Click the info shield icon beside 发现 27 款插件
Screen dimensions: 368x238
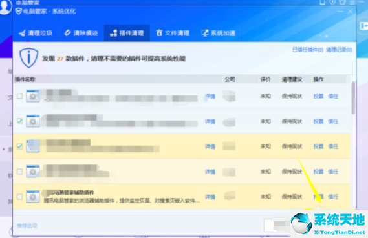[28, 58]
